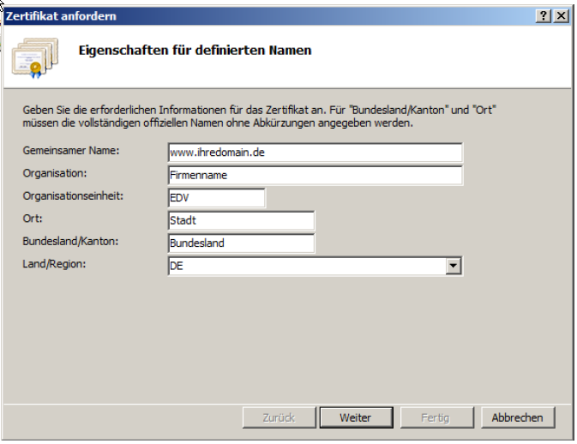This screenshot has width=577, height=444.
Task: Edit the Organisationseinheit field containing EDV
Action: coord(216,198)
